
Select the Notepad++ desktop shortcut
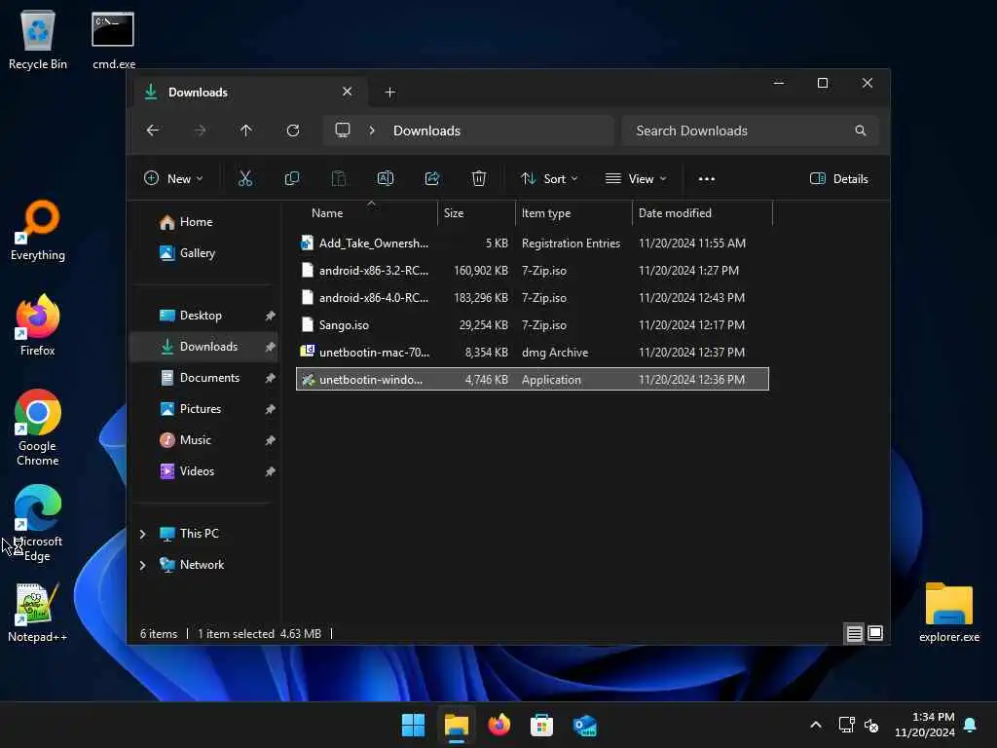(x=38, y=613)
